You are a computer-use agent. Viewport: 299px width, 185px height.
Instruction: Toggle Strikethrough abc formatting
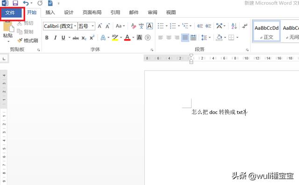[x=76, y=38]
